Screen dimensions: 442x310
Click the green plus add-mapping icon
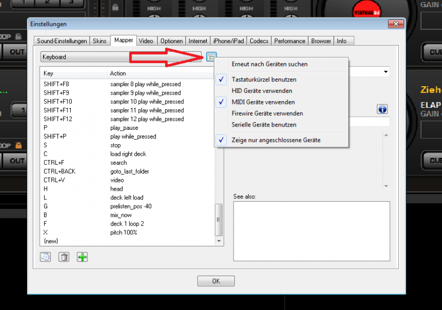(82, 257)
